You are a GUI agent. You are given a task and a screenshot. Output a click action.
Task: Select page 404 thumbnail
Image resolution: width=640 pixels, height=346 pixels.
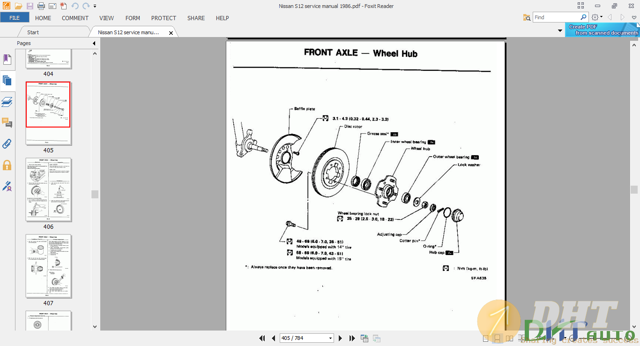(48, 59)
